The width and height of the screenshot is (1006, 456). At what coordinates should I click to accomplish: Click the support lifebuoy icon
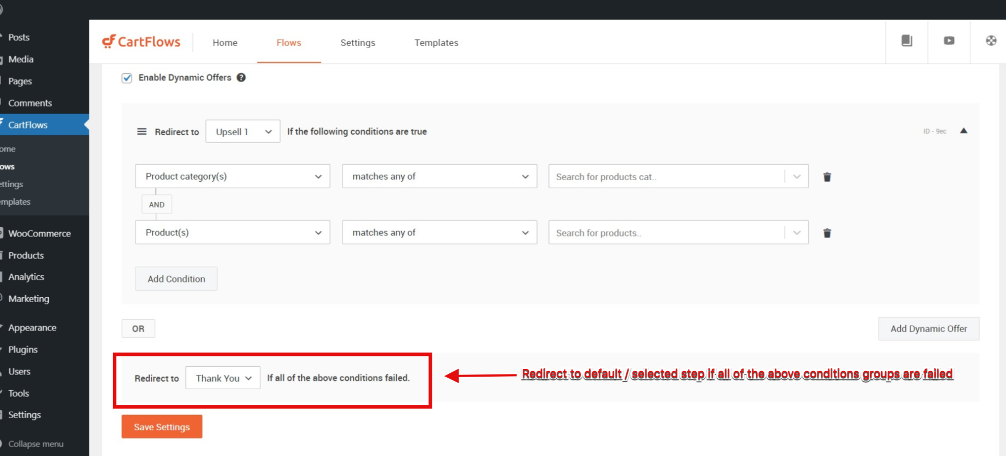[991, 41]
